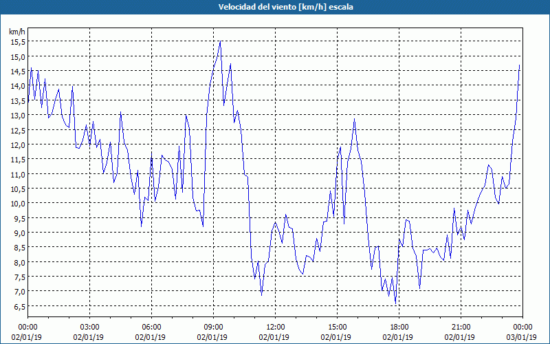Screen dimensions: 550x344
Task: Pick the '7,0' y-axis label
Action: [x=19, y=291]
